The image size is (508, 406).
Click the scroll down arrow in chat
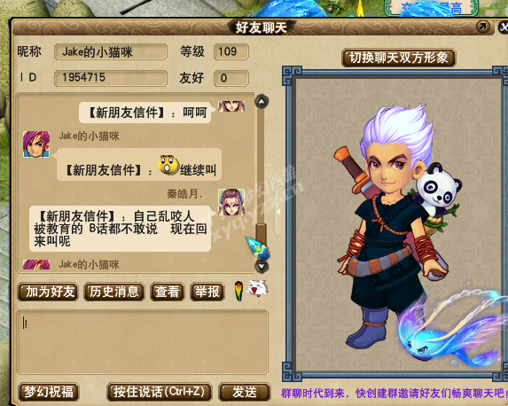tap(262, 266)
